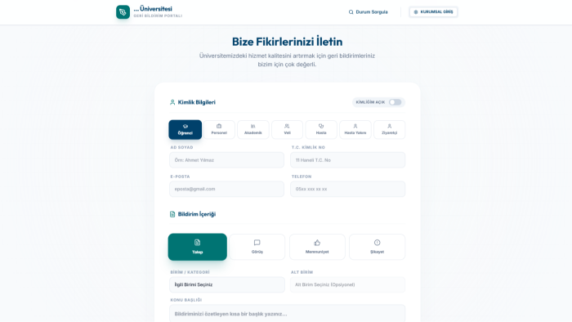Click the university portal logo icon
The width and height of the screenshot is (572, 322).
click(x=123, y=12)
